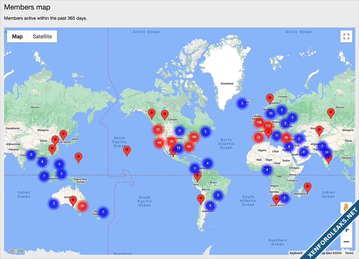Click the Street View pegman icon
The height and width of the screenshot is (259, 359).
click(x=346, y=208)
